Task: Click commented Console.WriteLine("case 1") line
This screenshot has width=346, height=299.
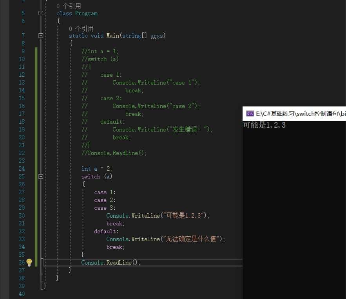Action: coord(156,83)
